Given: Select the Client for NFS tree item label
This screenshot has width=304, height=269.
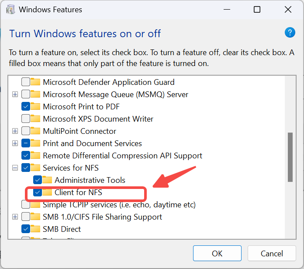Looking at the screenshot, I should pos(78,192).
